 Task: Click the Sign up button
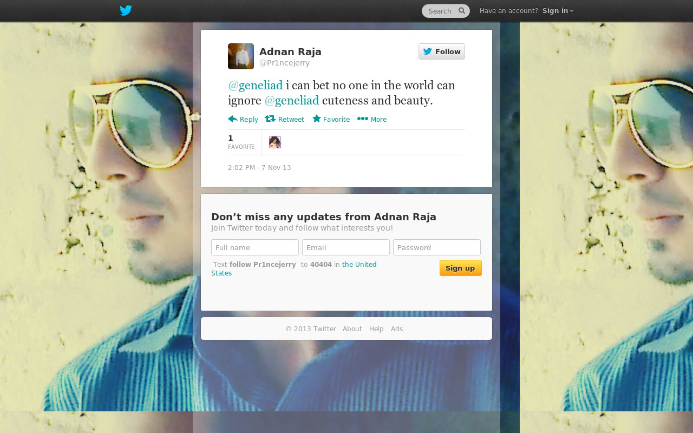460,268
